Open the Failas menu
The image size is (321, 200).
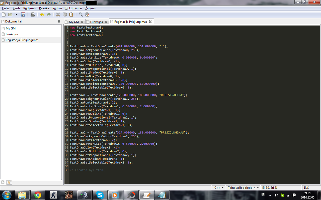[6, 8]
